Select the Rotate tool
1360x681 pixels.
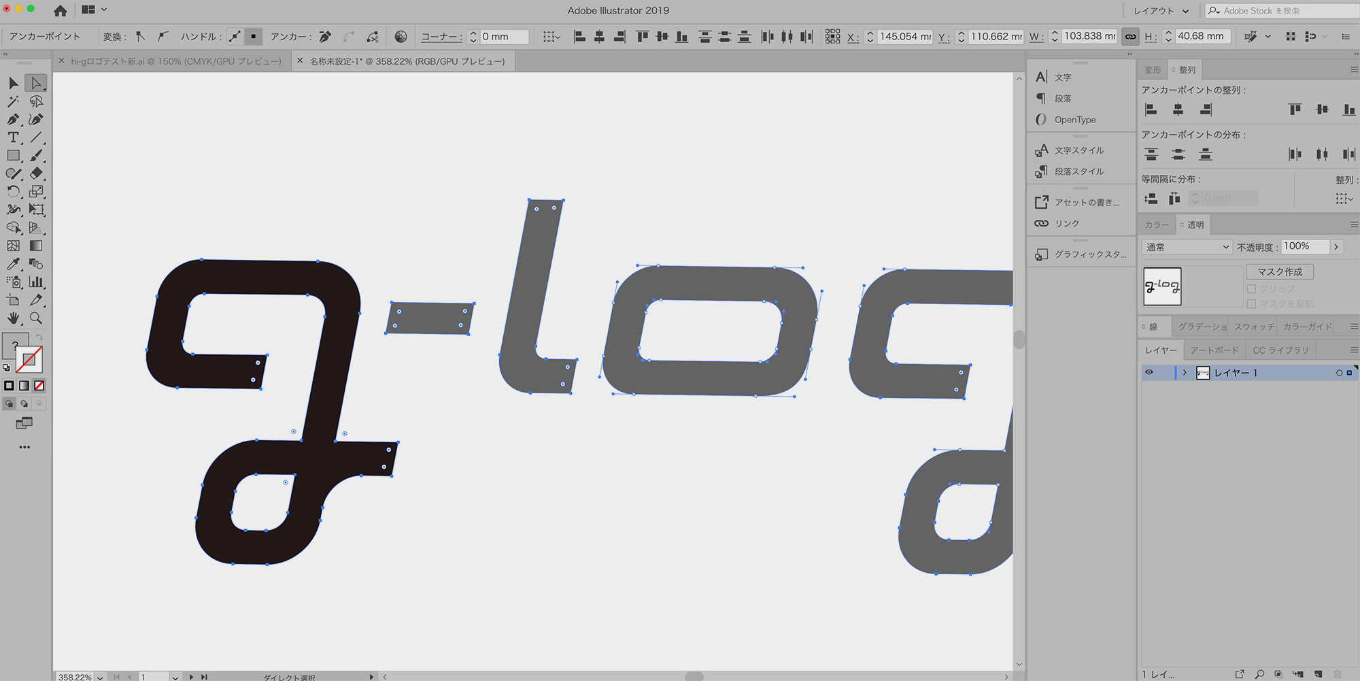[14, 192]
